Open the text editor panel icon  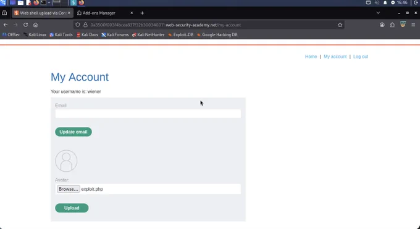coord(28,2)
